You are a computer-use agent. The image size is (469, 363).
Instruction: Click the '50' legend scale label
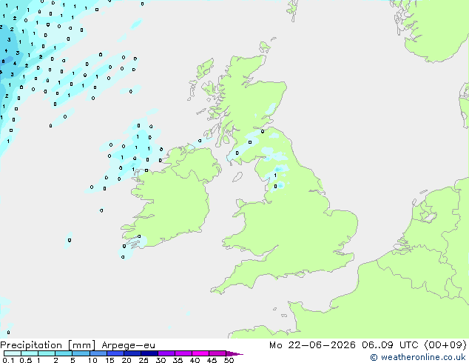(229, 360)
